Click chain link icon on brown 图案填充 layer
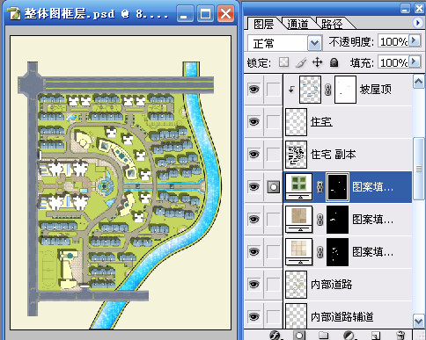Screen dimensions: 426x340 click(319, 220)
